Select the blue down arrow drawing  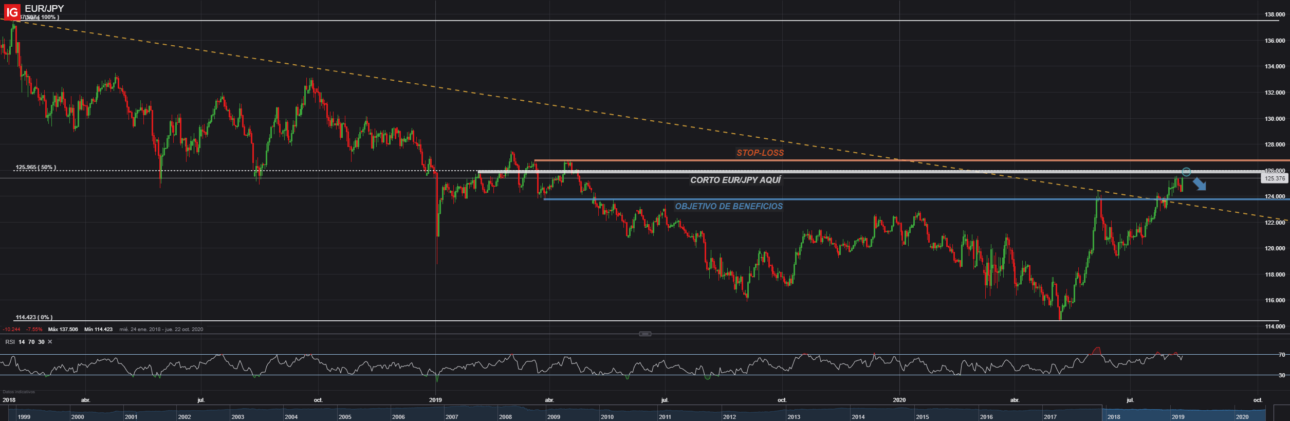tap(1200, 184)
